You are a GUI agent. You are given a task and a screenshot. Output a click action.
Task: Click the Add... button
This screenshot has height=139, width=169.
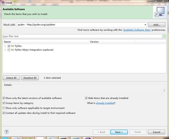pyautogui.click(x=156, y=25)
